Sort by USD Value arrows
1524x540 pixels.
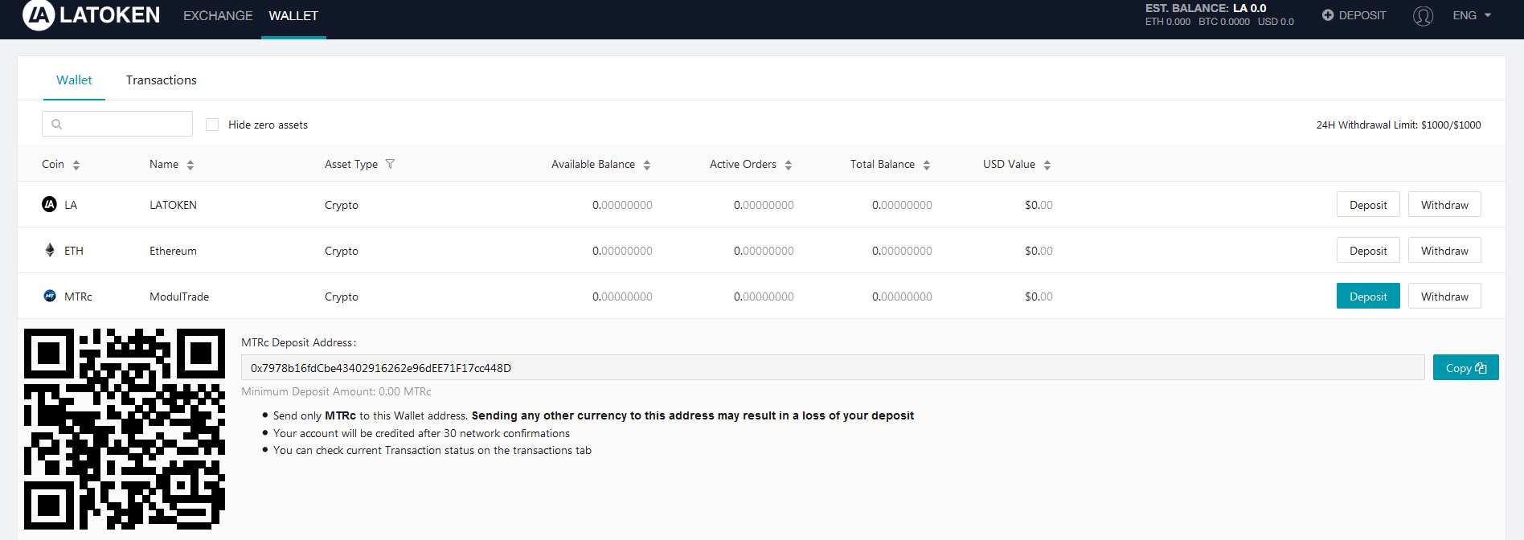(x=1047, y=165)
